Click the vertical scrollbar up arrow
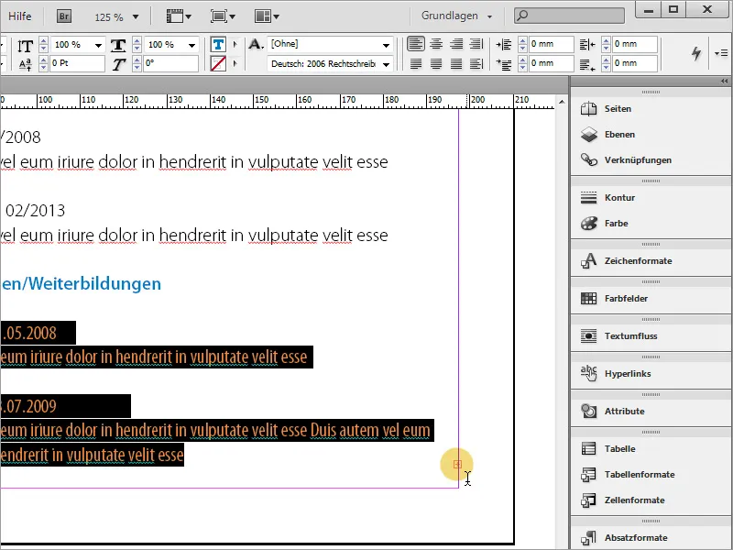 [562, 102]
